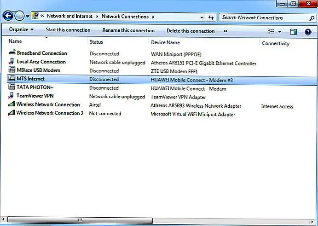Click Start this connection
The image size is (318, 226).
[x=68, y=30]
